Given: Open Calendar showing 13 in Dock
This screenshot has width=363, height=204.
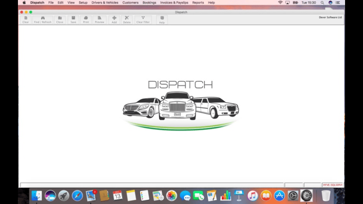Looking at the screenshot, I should 118,196.
